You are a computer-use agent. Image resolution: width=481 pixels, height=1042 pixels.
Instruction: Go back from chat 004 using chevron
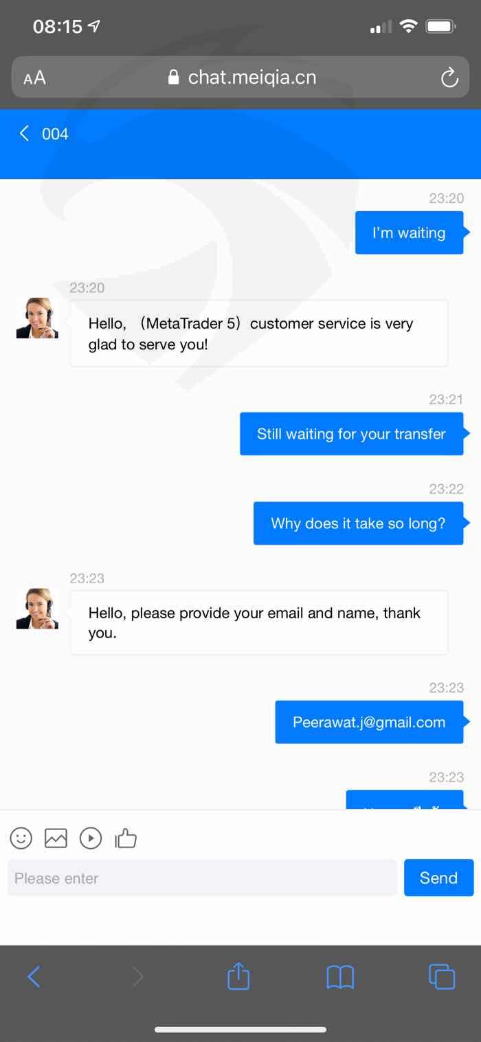coord(25,133)
